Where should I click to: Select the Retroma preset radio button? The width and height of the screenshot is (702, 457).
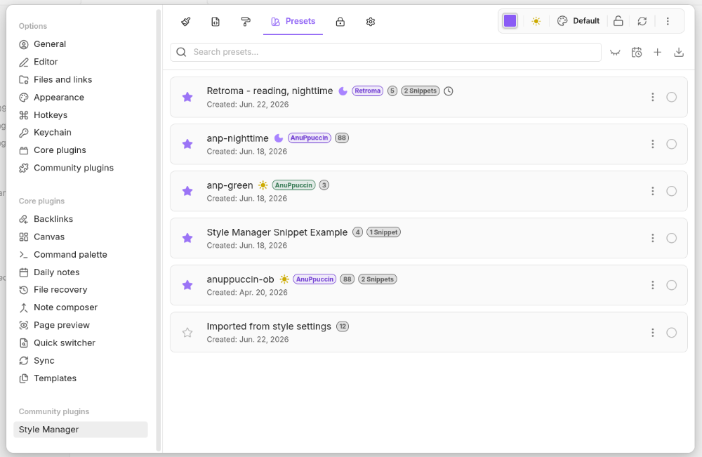tap(672, 97)
